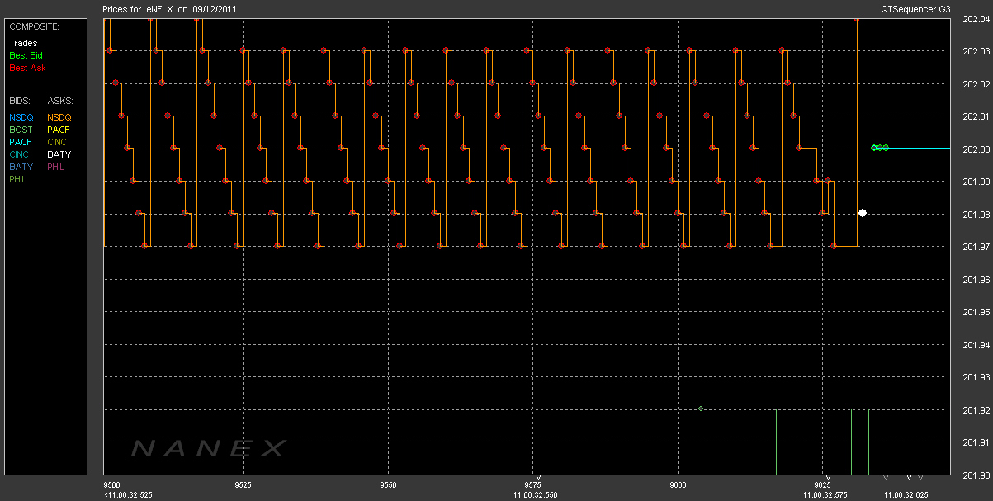Click the 201.93 price axis label
993x501 pixels.
click(976, 377)
